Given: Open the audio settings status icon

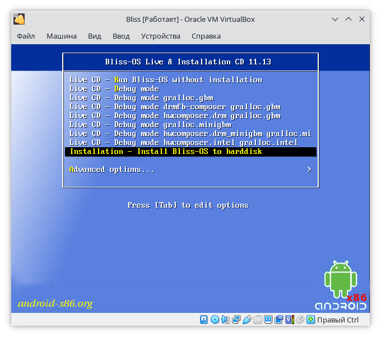Looking at the screenshot, I should (x=225, y=320).
